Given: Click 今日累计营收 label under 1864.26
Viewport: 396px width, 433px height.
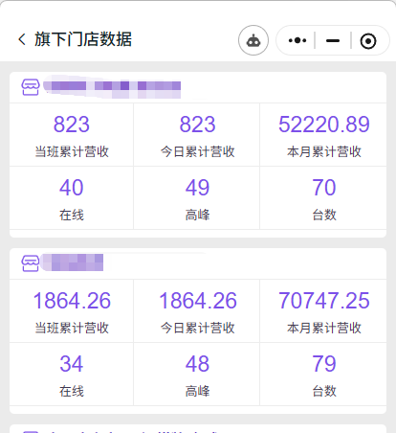Looking at the screenshot, I should [198, 328].
